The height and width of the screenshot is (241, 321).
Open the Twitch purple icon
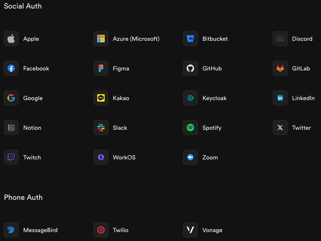(x=11, y=157)
